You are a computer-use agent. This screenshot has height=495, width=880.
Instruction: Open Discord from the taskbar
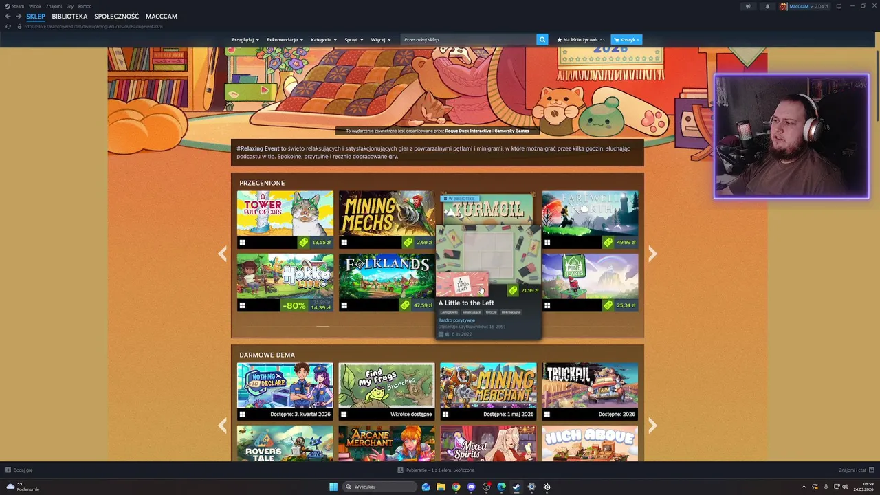click(x=471, y=487)
